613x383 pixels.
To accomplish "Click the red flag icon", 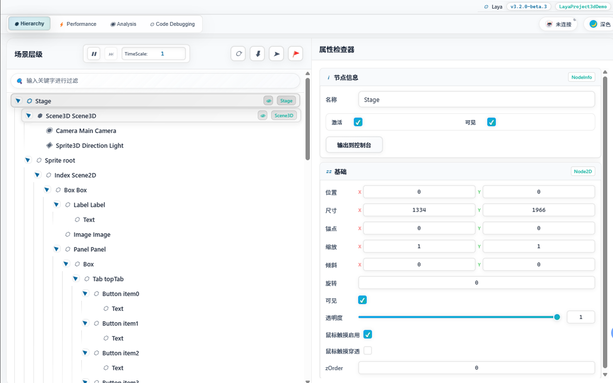I will point(295,54).
